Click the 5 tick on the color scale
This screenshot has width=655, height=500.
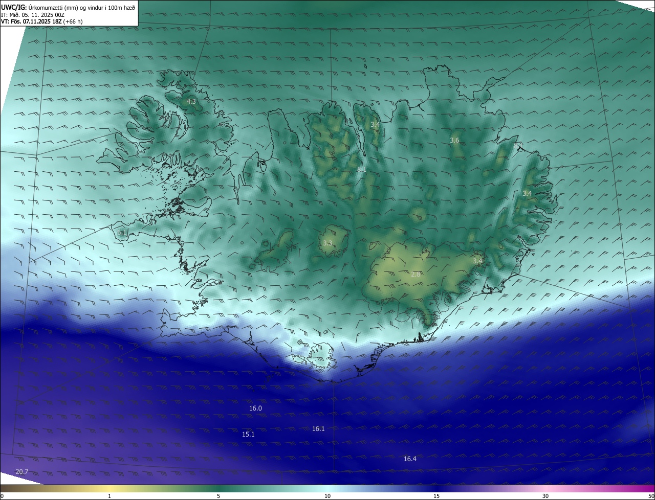(x=219, y=496)
